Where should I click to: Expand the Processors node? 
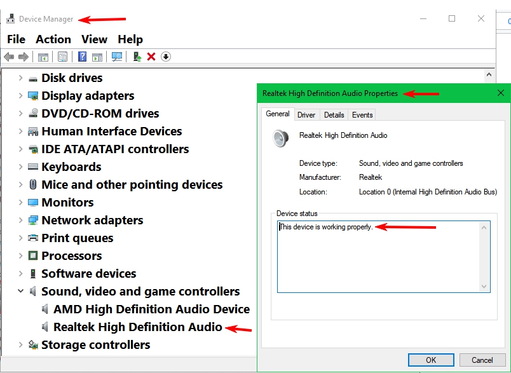coord(20,255)
